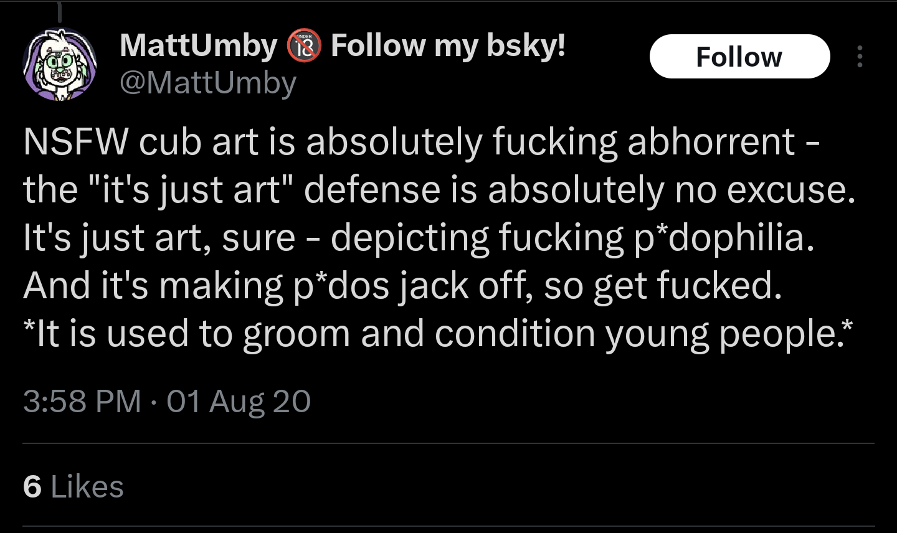This screenshot has height=533, width=897.
Task: Select the 'Follow my bsky!' name text
Action: [448, 45]
